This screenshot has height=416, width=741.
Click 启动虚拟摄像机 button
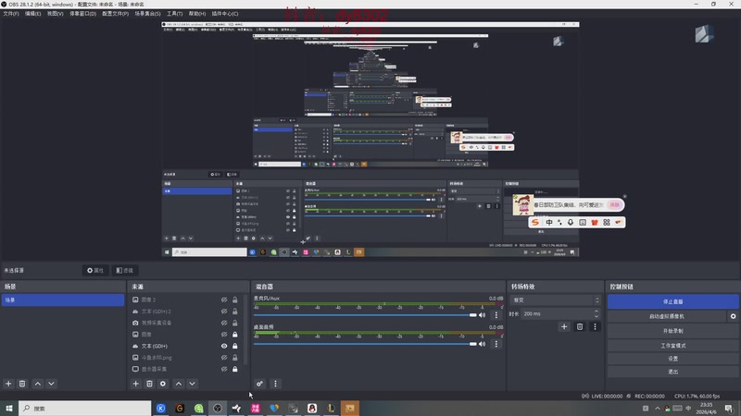click(x=666, y=316)
